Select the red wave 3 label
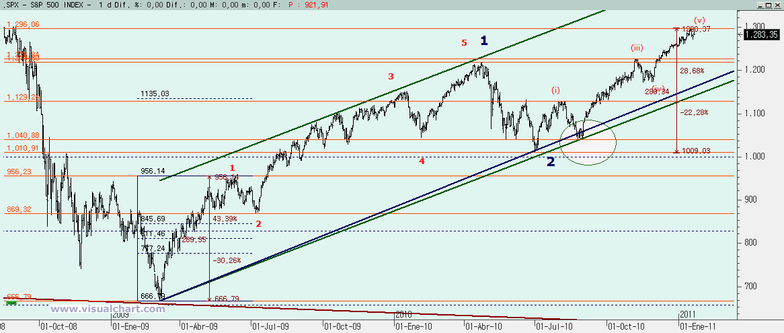784x333 pixels. pos(391,77)
